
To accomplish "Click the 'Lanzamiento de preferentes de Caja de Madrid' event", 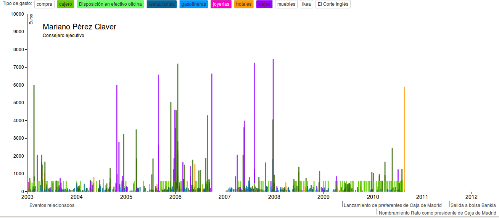I will pyautogui.click(x=393, y=205).
